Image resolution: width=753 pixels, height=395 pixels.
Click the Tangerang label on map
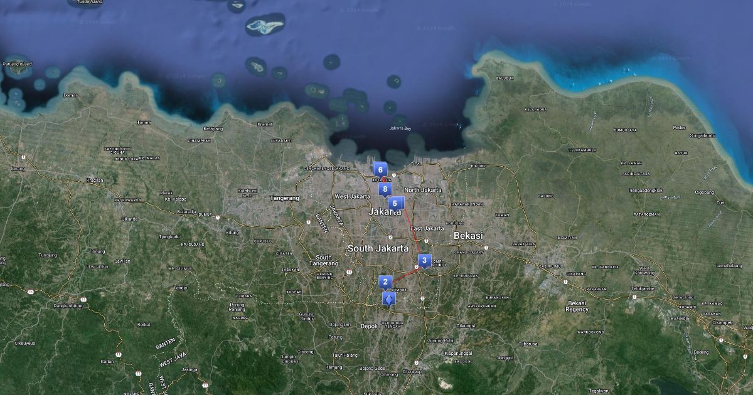click(x=284, y=198)
